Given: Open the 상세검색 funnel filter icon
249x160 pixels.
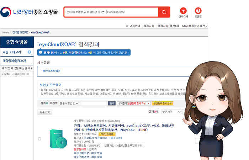Looking at the screenshot, I should 183,11.
